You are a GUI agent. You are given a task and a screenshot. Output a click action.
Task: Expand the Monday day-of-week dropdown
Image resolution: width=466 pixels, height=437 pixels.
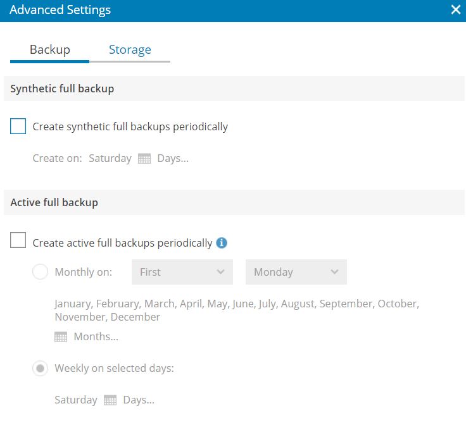[x=296, y=272]
